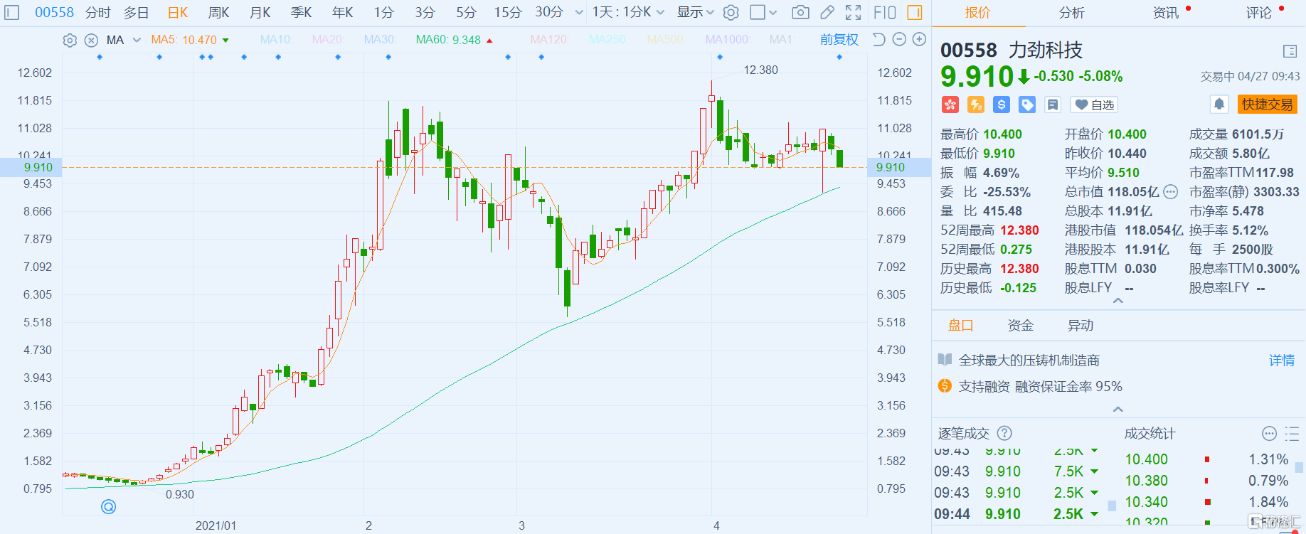Open the price alert bell
The width and height of the screenshot is (1306, 534).
[1219, 105]
